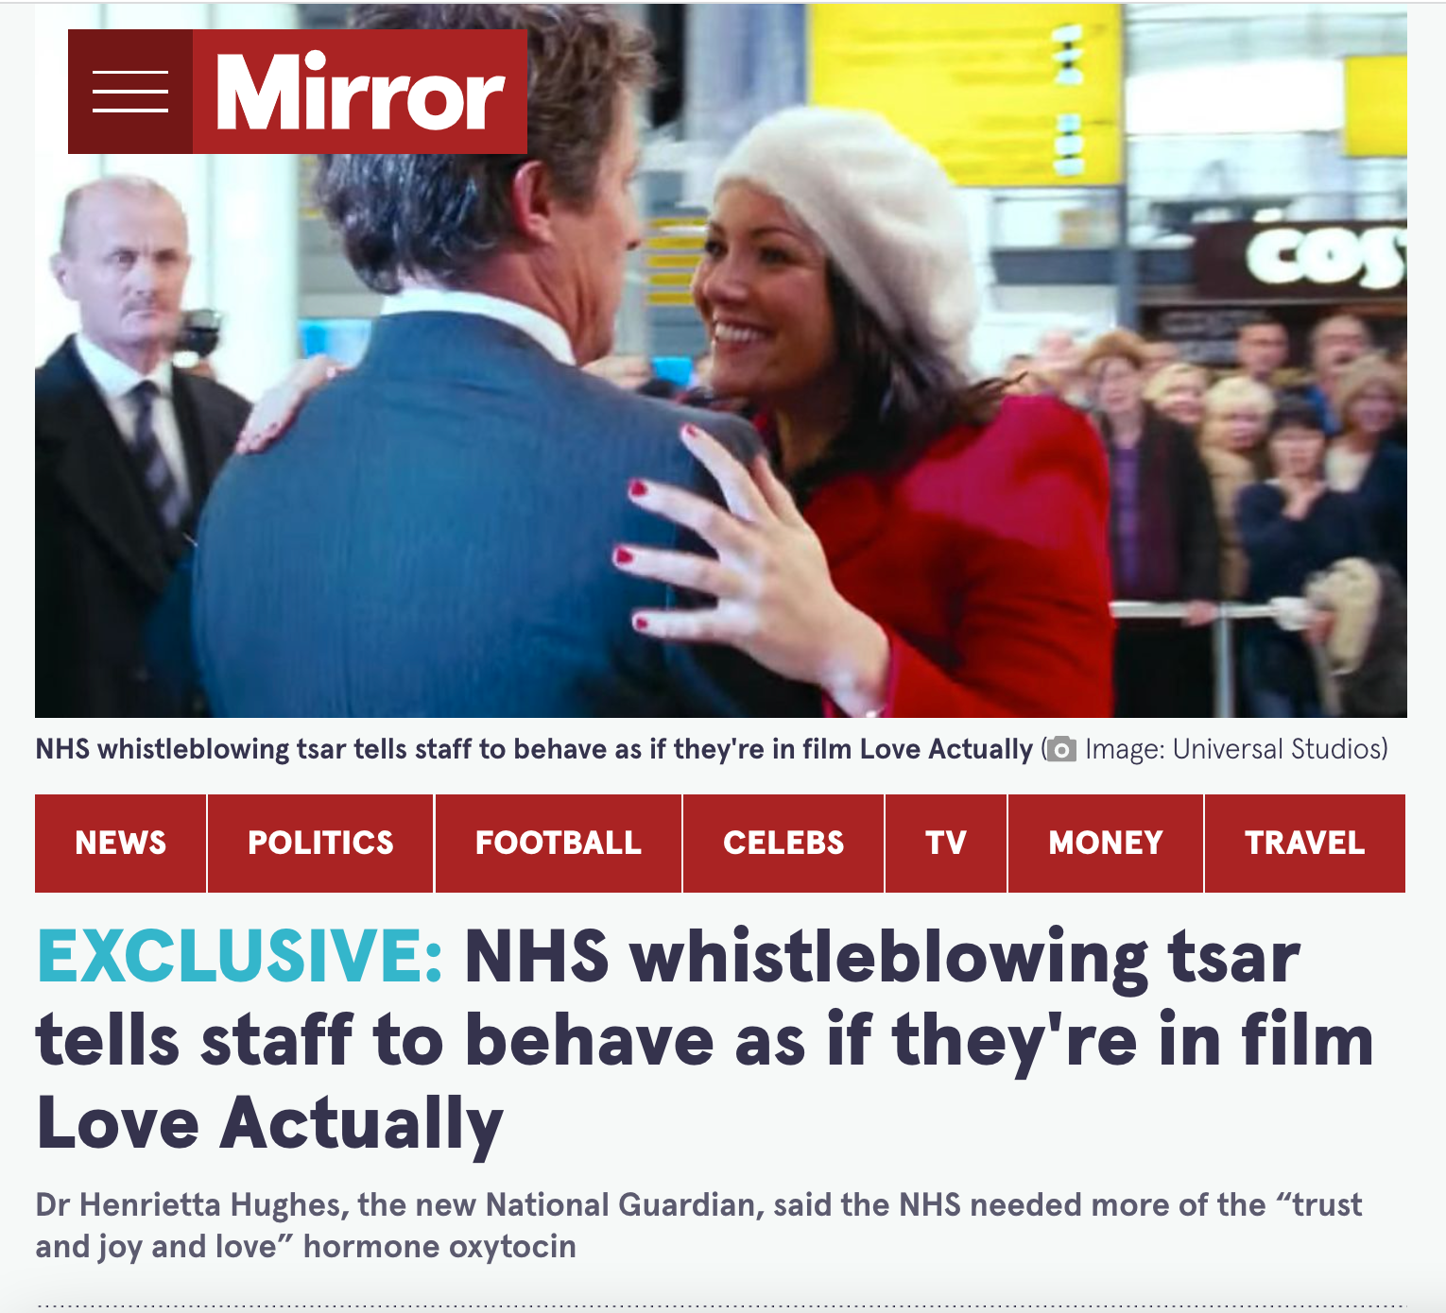Click the Image: Universal Studios credit
Image resolution: width=1446 pixels, height=1313 pixels.
(x=1236, y=749)
